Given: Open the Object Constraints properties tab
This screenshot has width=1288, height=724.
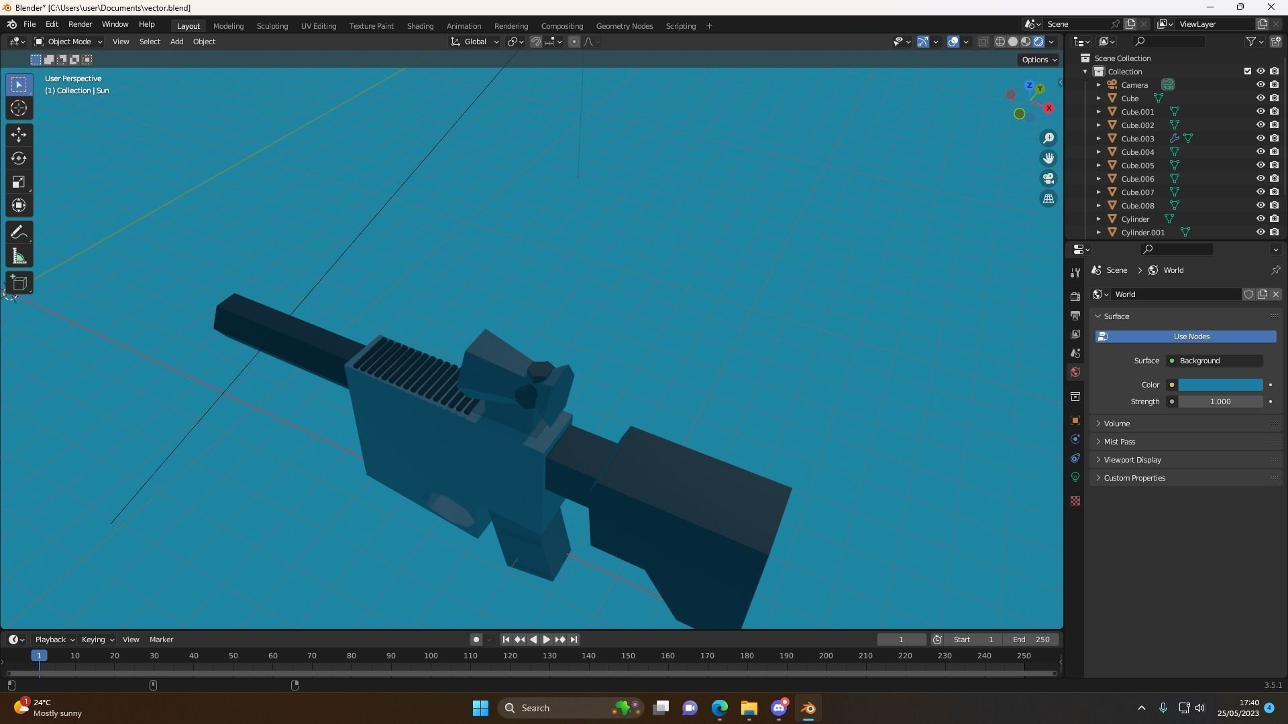Looking at the screenshot, I should tap(1075, 458).
